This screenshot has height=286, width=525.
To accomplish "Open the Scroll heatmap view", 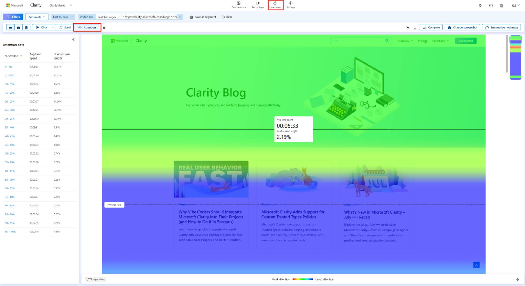I will coord(64,27).
